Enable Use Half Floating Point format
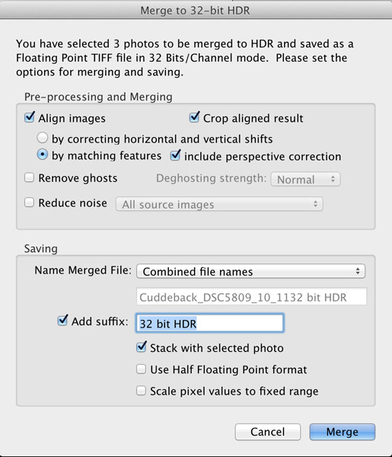392x457 pixels. pos(142,369)
